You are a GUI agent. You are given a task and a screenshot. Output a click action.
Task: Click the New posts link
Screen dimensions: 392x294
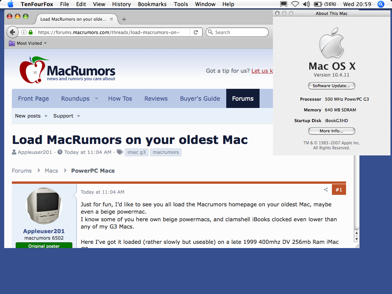tap(28, 116)
